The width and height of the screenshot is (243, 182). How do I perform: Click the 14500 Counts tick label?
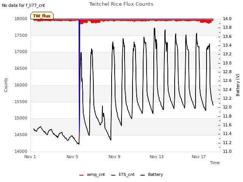click(21, 135)
